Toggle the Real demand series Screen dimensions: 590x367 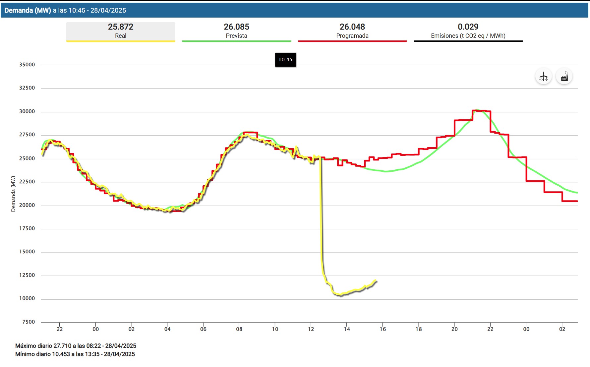(x=121, y=31)
